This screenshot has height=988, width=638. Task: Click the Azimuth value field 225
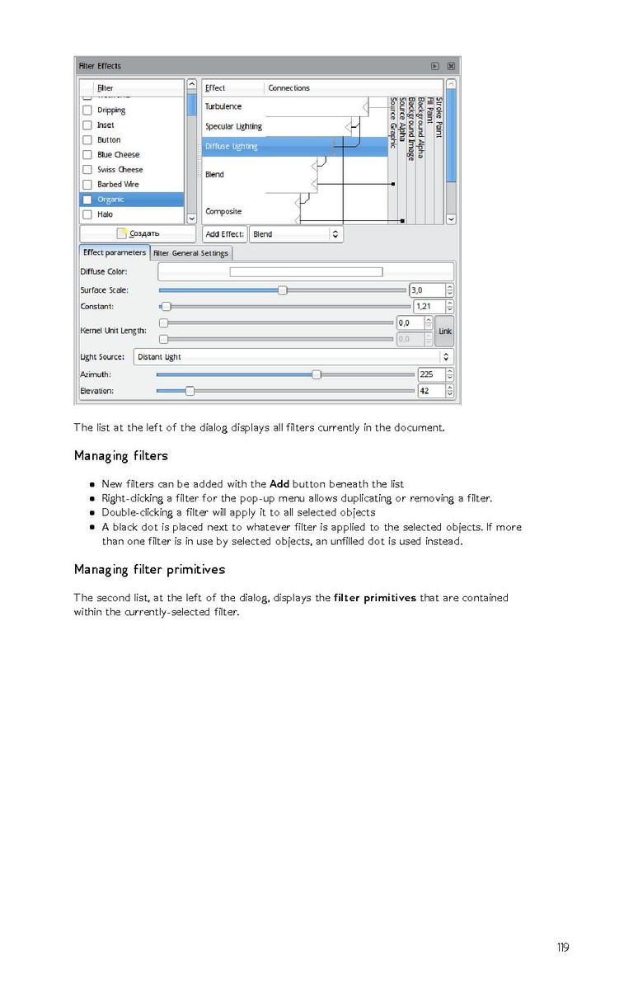pyautogui.click(x=431, y=375)
